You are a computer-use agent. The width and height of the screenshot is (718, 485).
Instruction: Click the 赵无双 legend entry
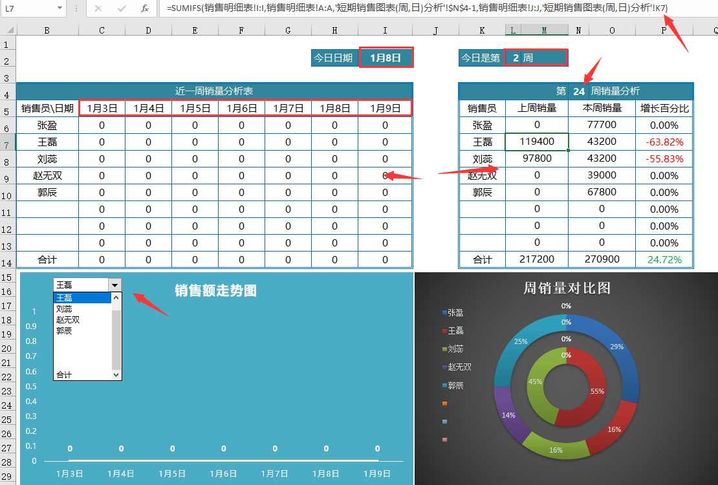click(x=457, y=367)
